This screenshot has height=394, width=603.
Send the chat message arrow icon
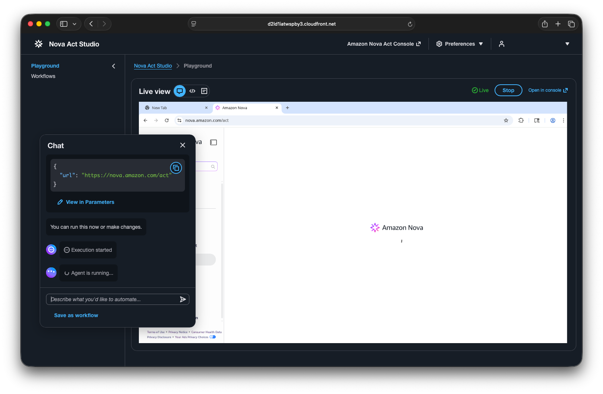pos(183,299)
